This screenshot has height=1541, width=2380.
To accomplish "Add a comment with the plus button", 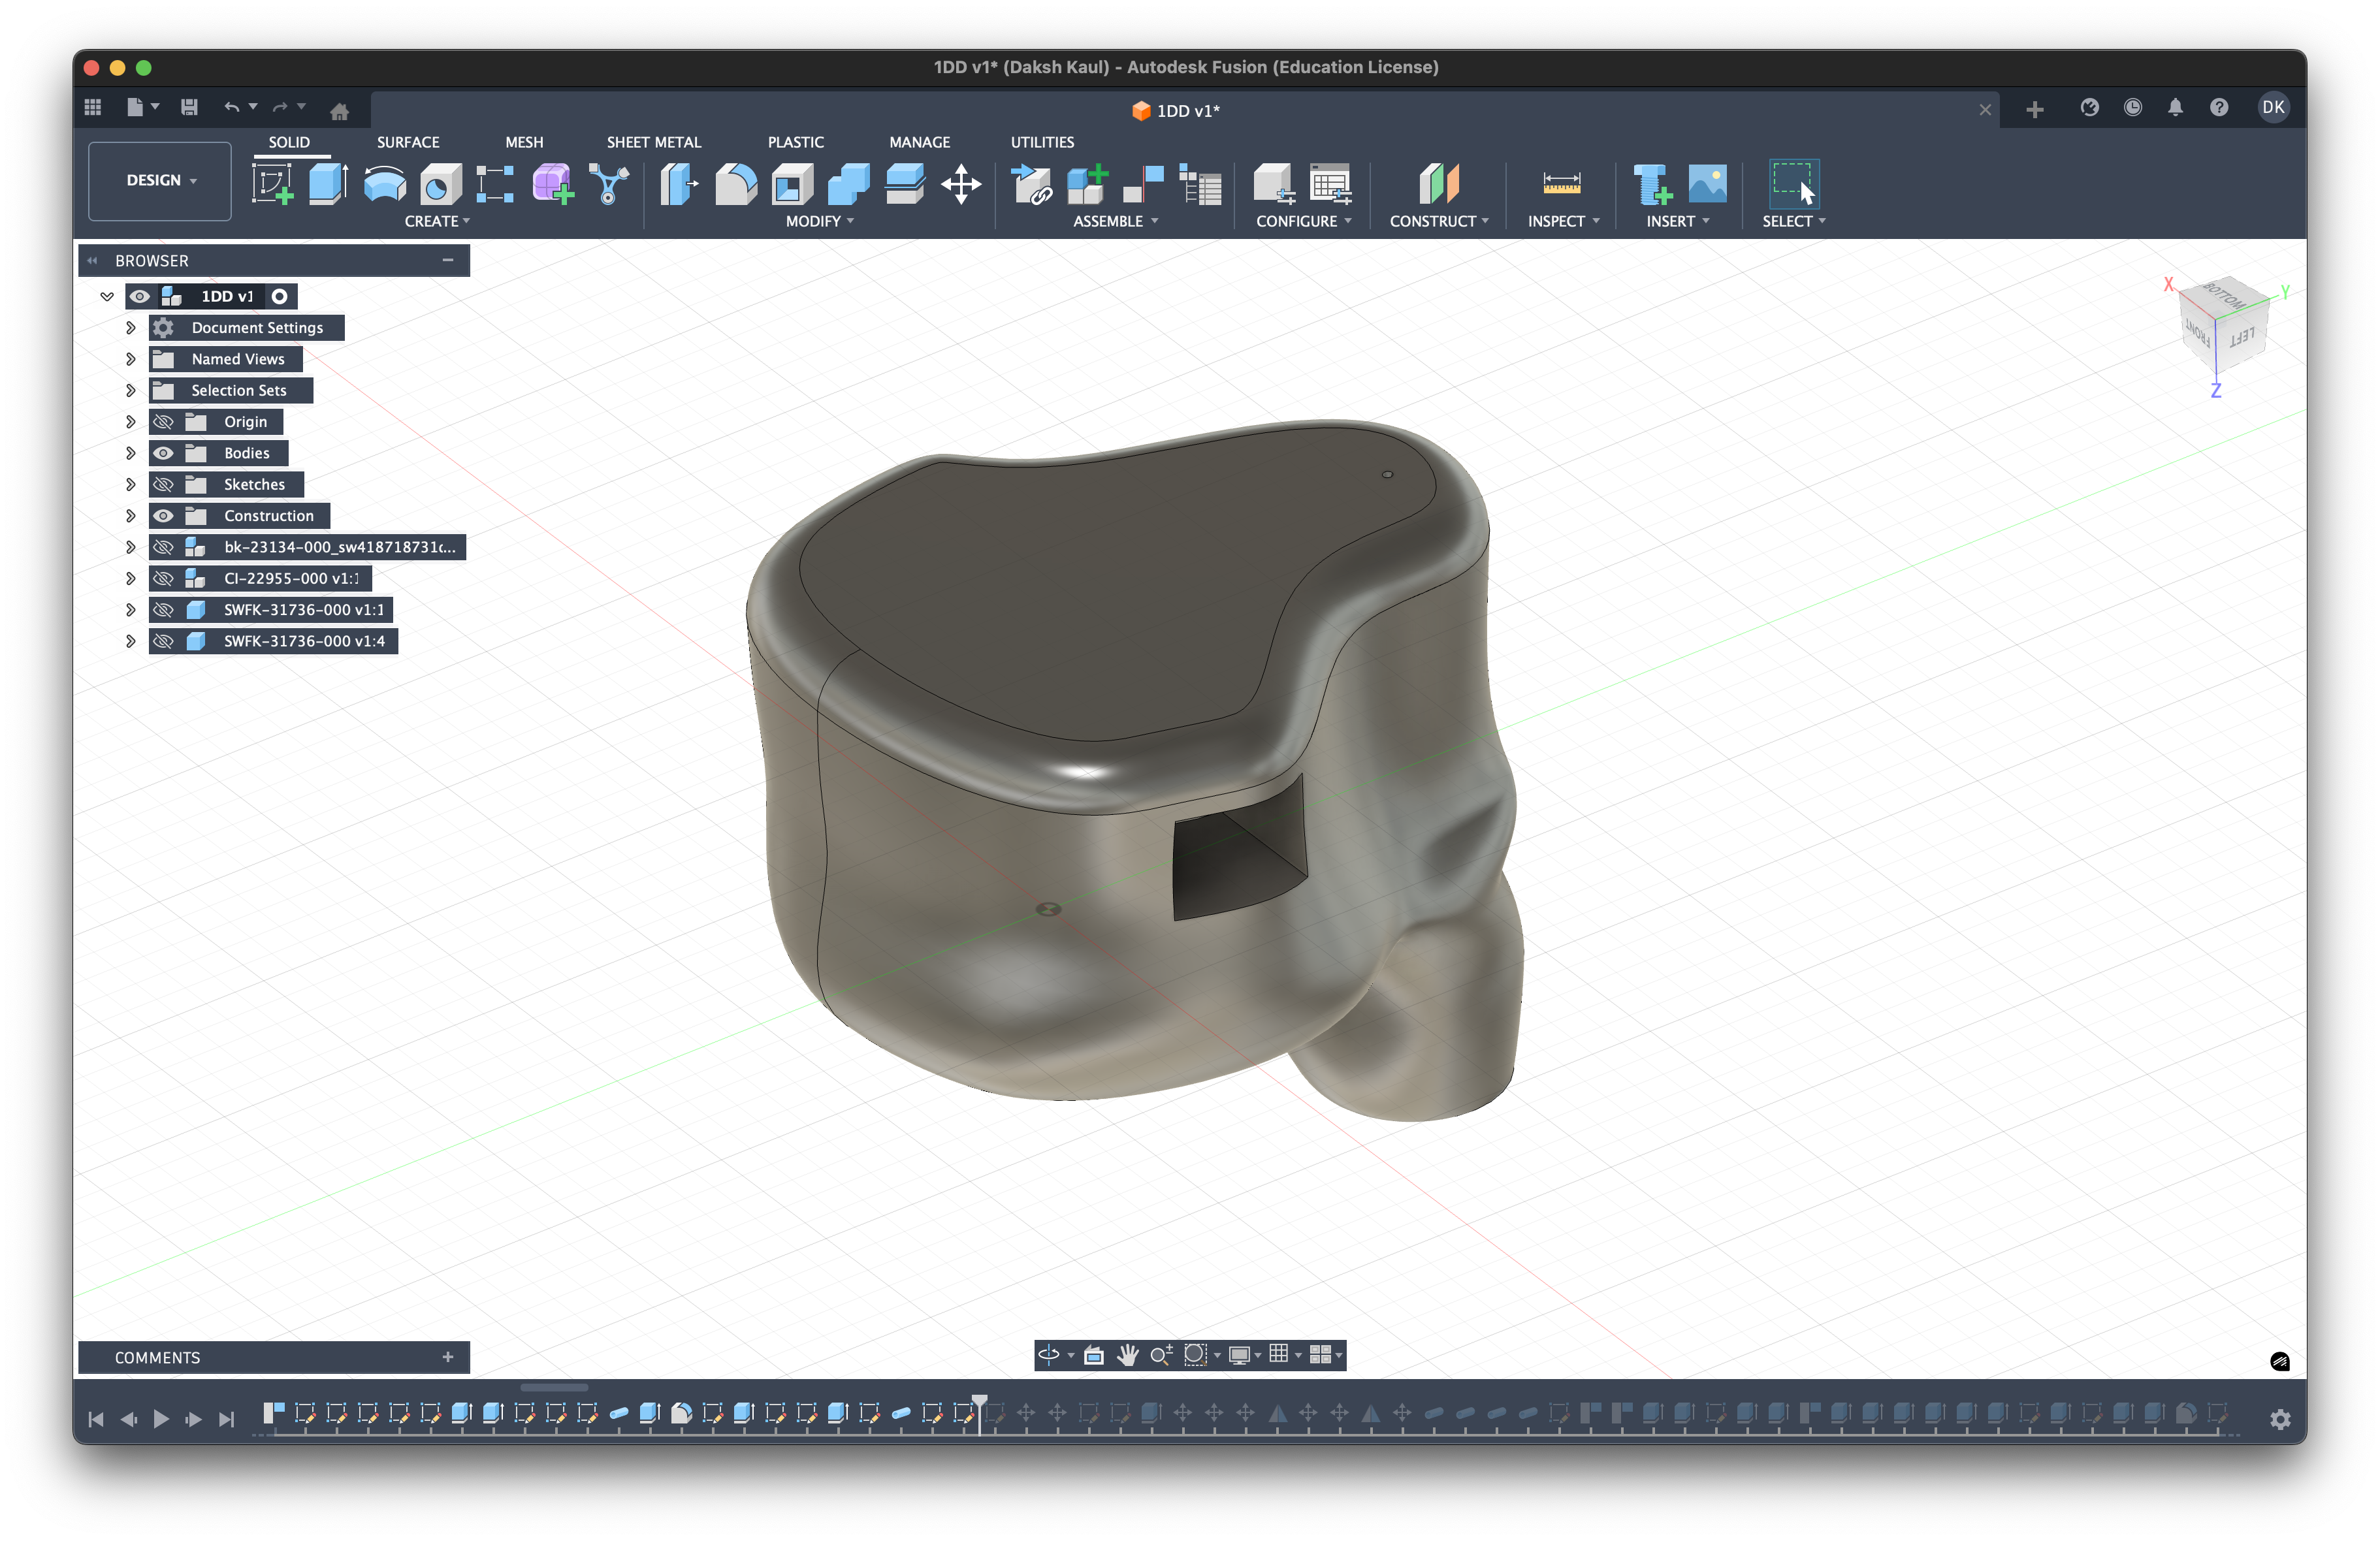I will 448,1357.
